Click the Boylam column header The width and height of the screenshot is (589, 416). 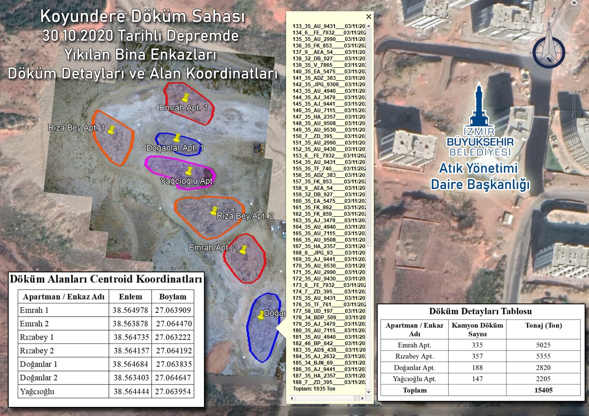click(x=173, y=297)
